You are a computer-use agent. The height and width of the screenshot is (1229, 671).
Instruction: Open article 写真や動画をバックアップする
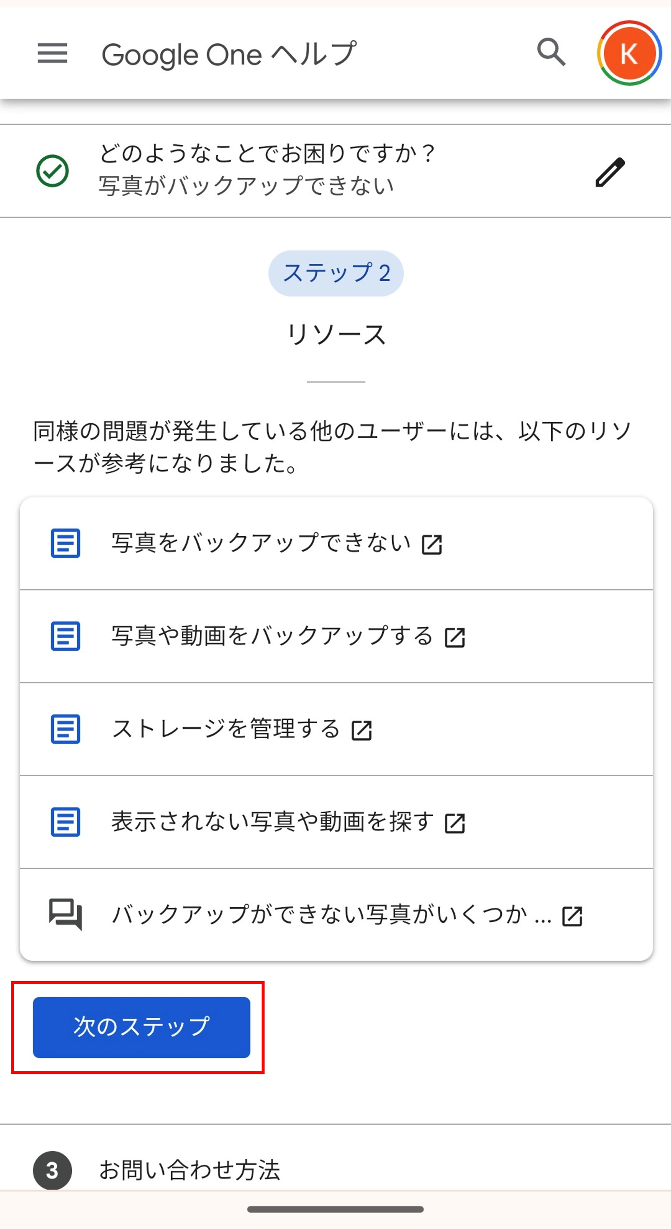272,636
